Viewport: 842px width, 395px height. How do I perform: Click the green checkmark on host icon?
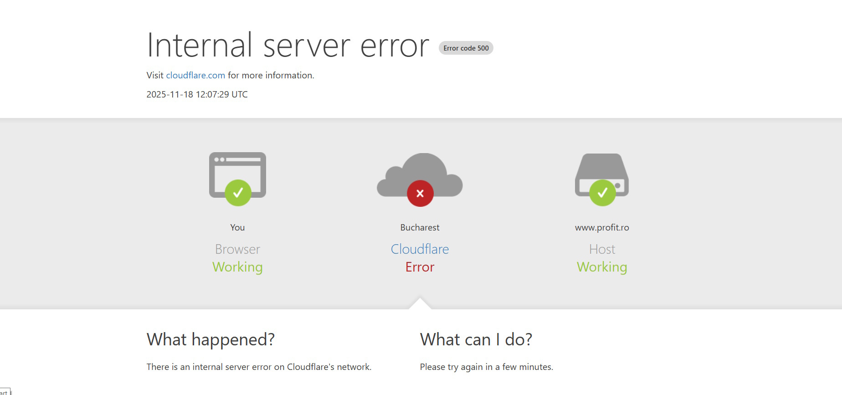click(x=602, y=193)
